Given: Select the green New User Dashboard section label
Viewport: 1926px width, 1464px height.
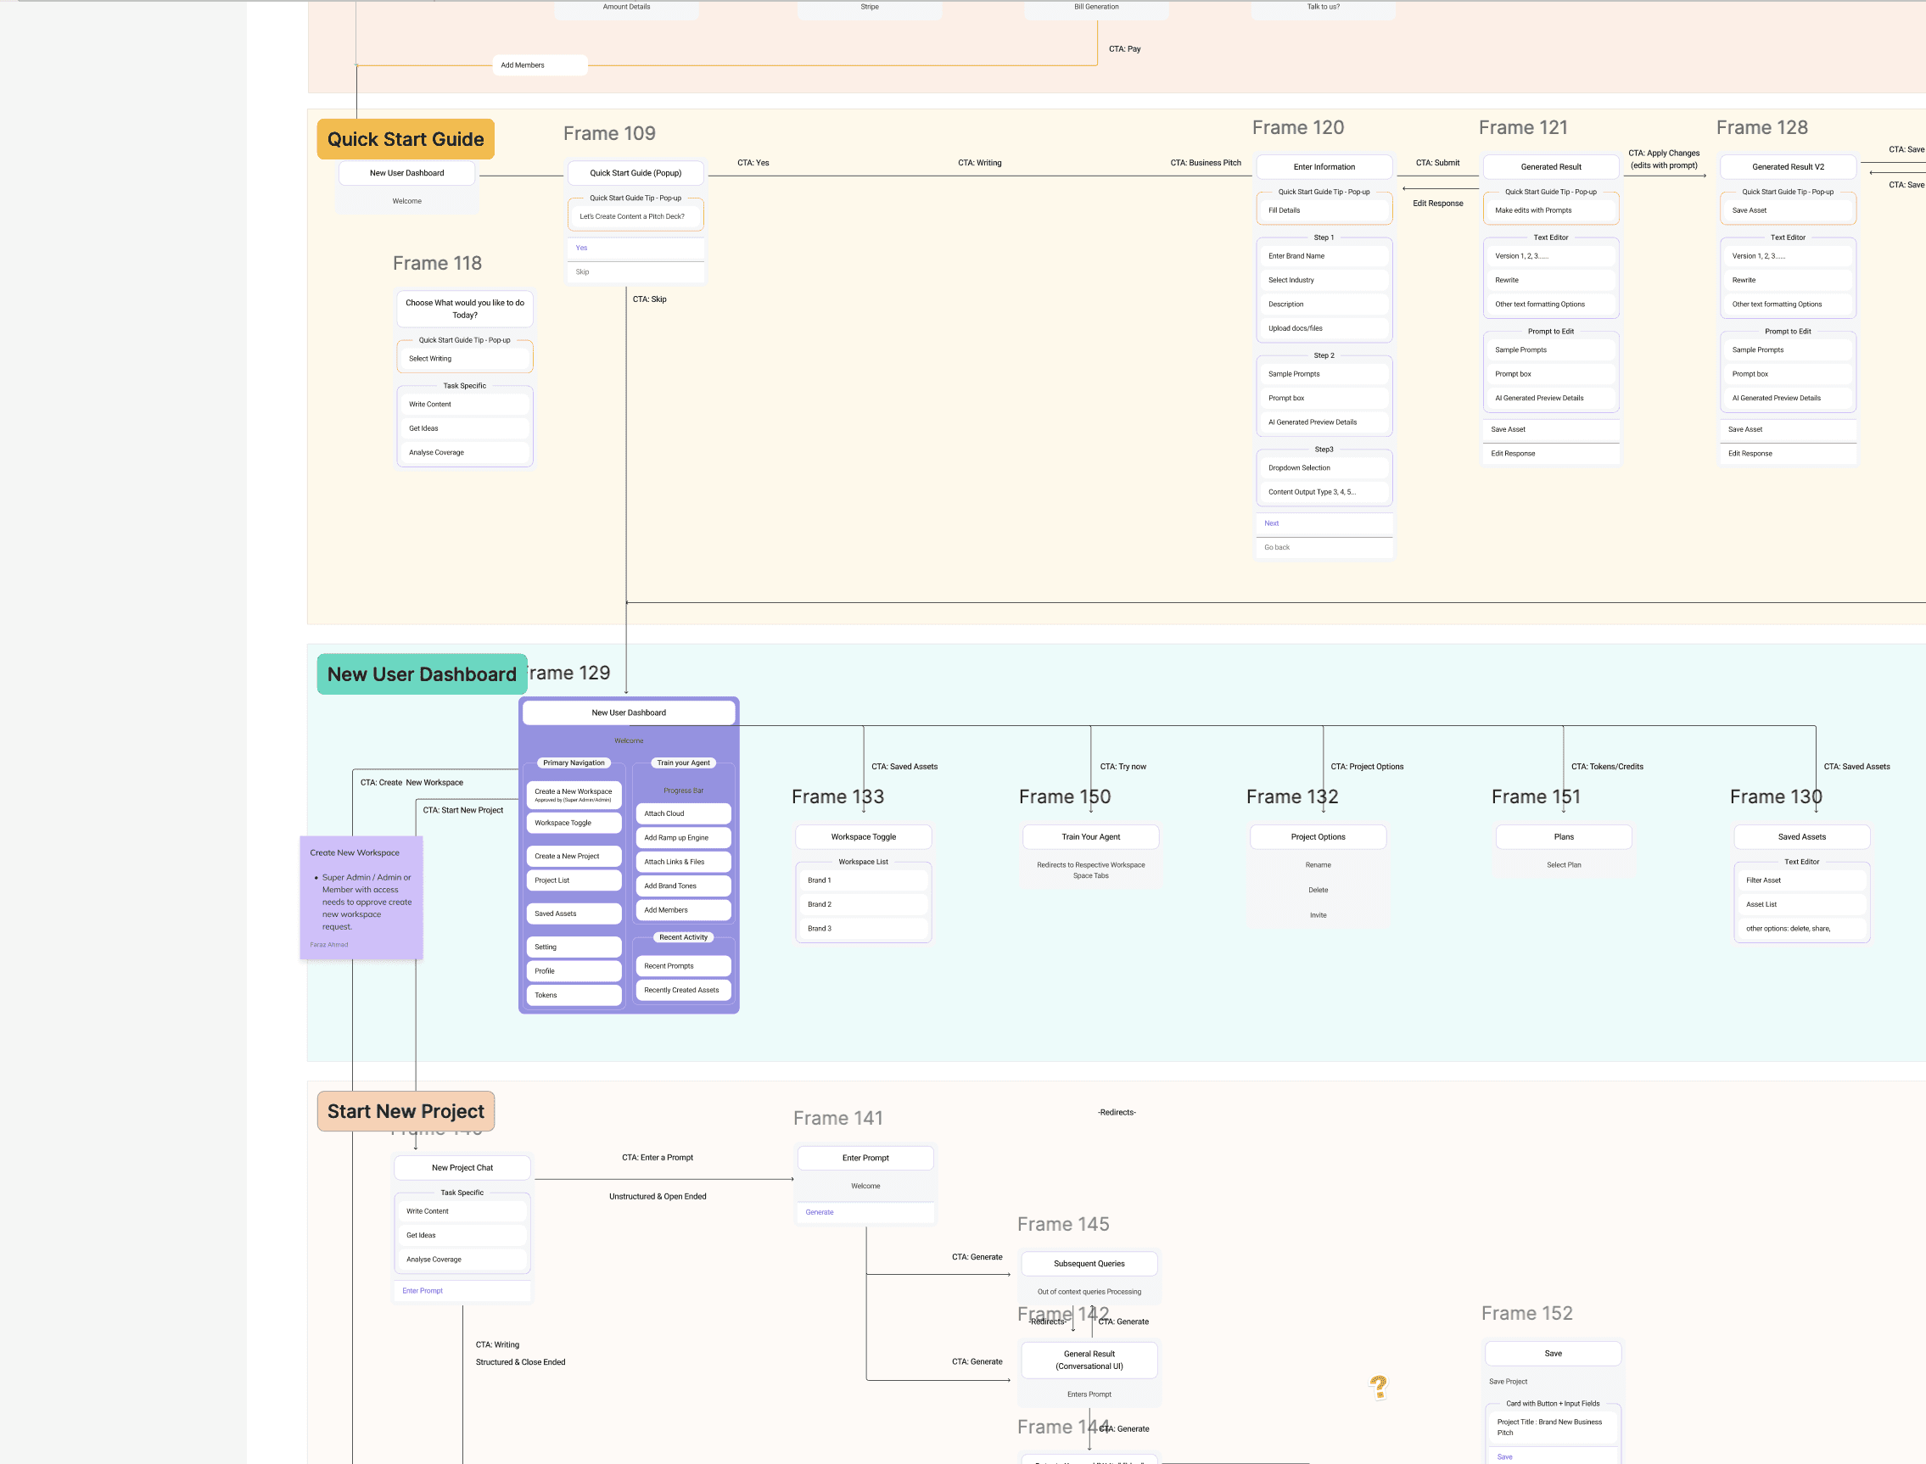Looking at the screenshot, I should (x=422, y=673).
